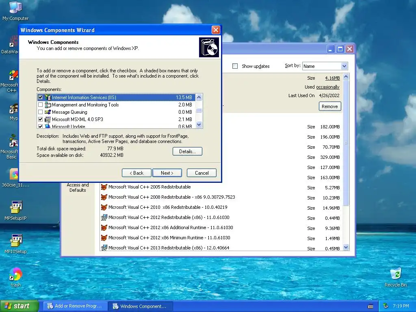Click the Visual C++ 2005 Redistributable icon
Image resolution: width=416 pixels, height=312 pixels.
coord(104,187)
